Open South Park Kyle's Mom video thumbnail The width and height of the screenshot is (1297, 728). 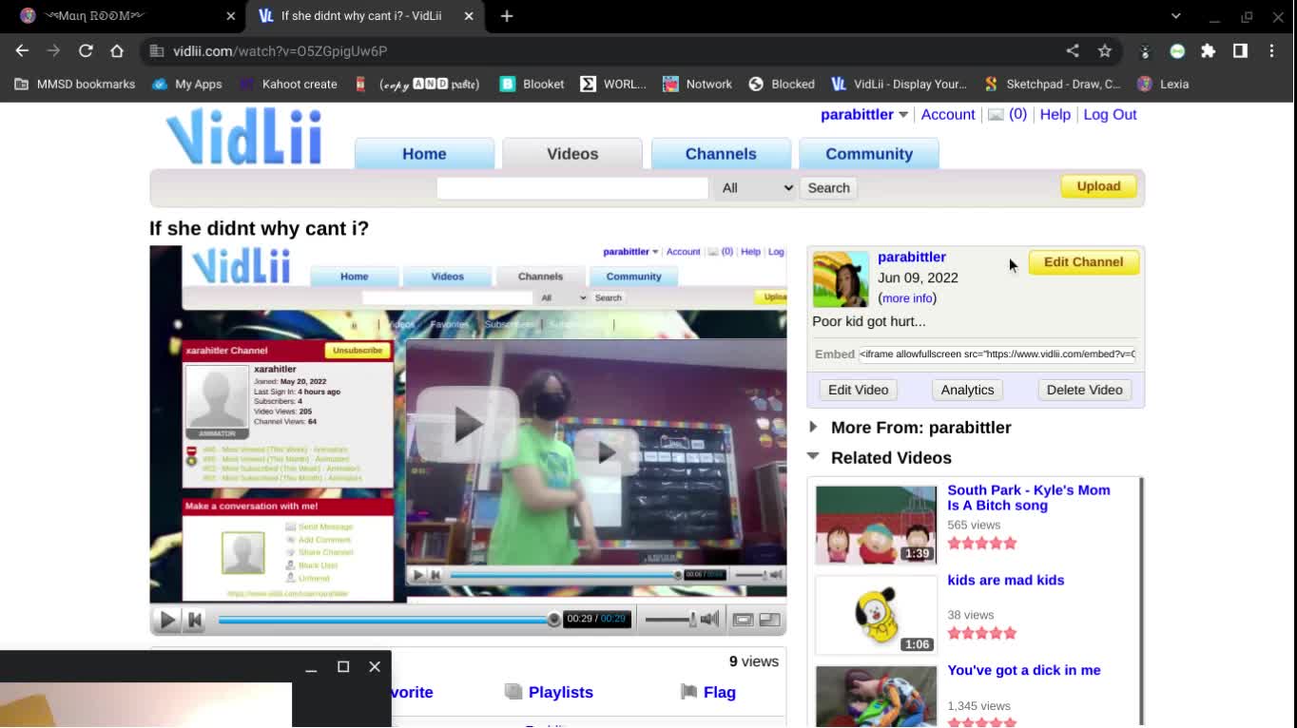[x=876, y=525]
